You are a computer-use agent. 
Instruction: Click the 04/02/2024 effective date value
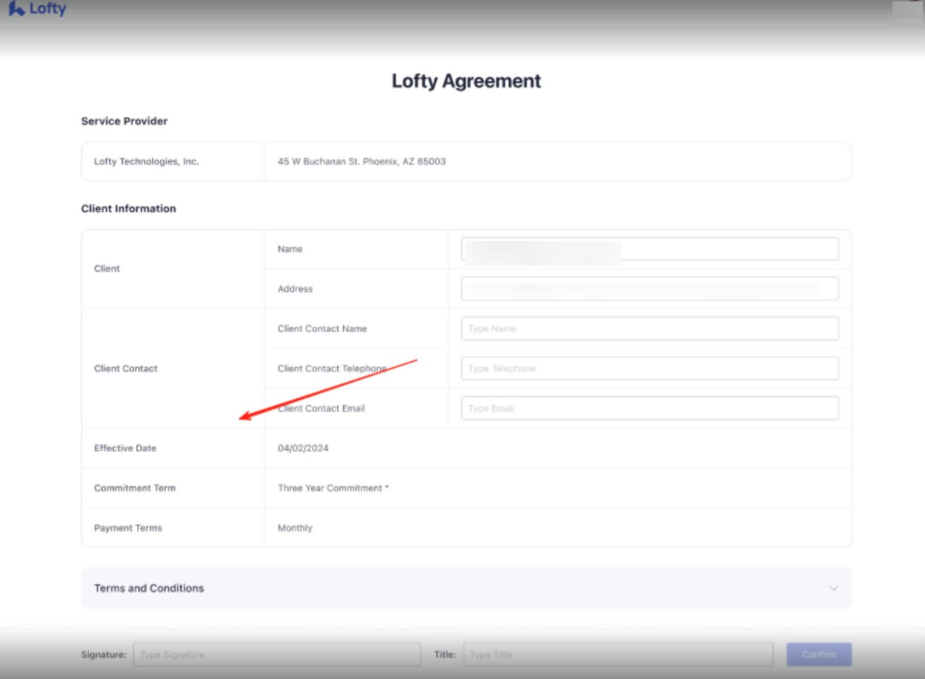point(303,448)
